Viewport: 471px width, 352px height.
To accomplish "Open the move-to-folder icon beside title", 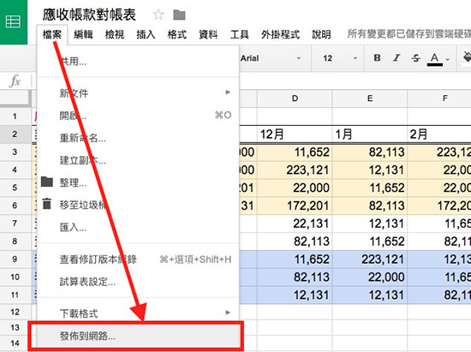I will click(179, 15).
